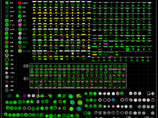
Task: Select the purple plant symbol at bottom left
Action: (24, 96)
